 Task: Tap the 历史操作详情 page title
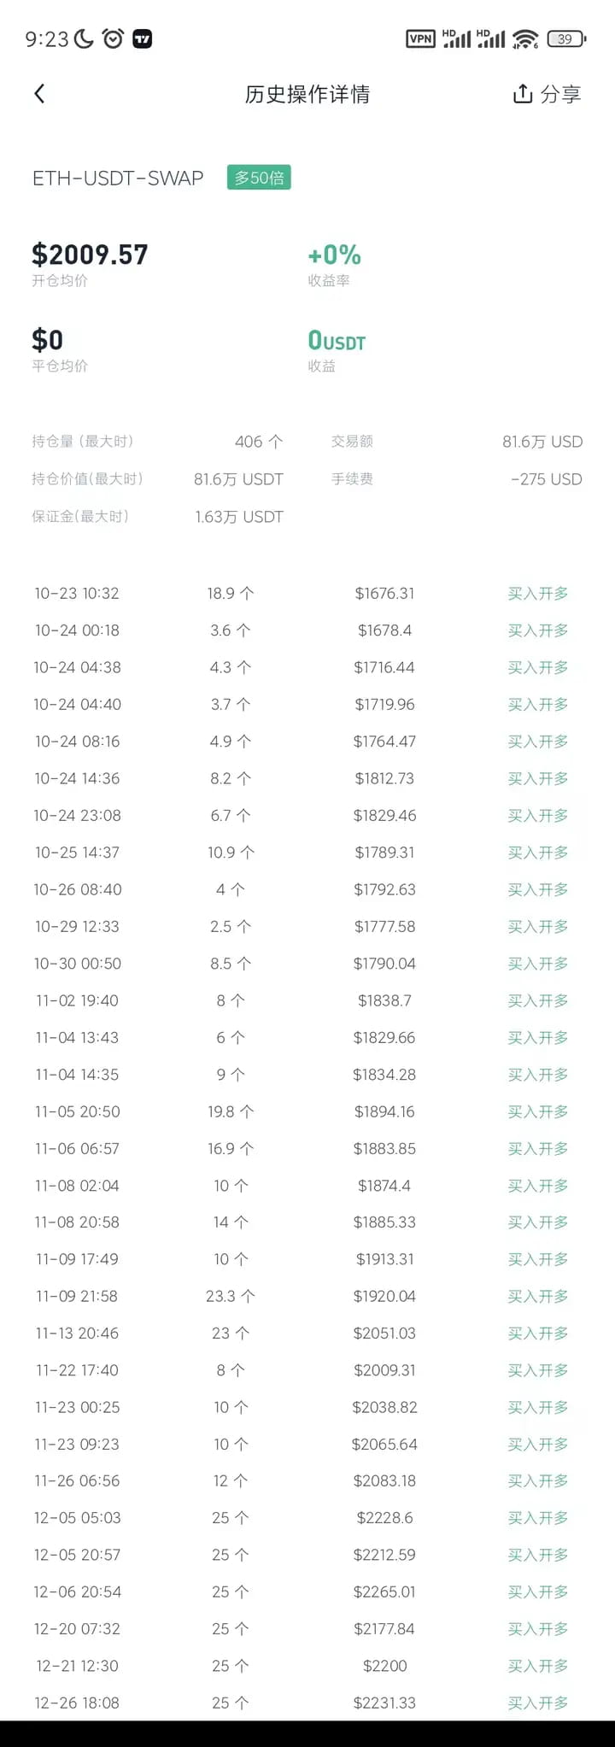tap(307, 94)
